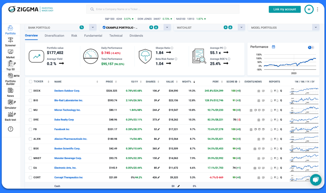Expand the Example Portfolio dropdown

click(x=167, y=27)
